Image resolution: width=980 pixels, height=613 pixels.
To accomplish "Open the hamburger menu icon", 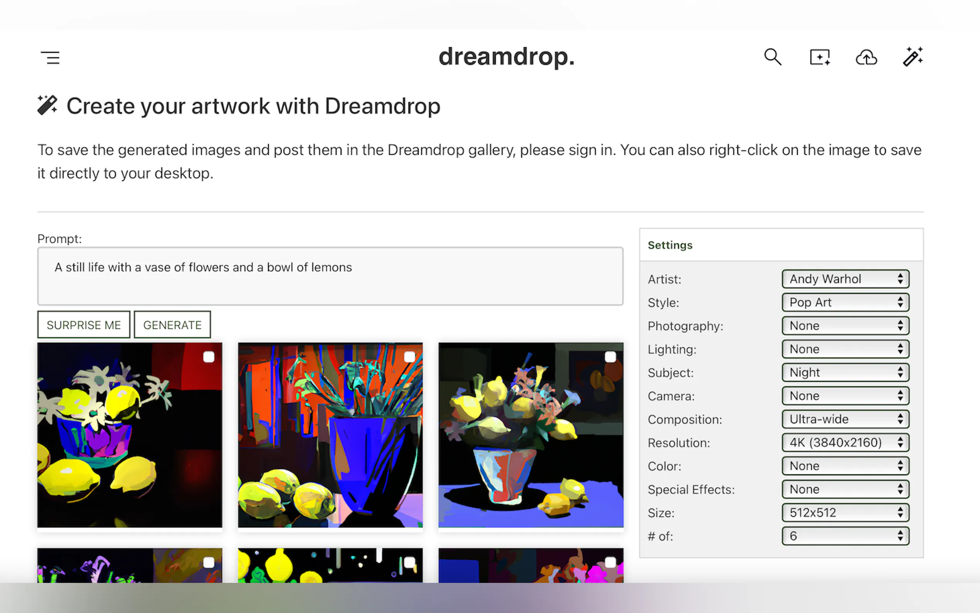I will 50,58.
